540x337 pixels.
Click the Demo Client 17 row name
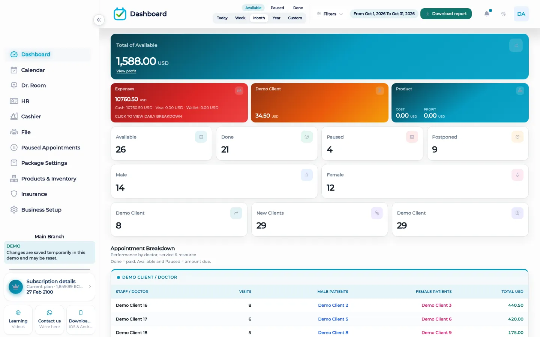tap(132, 319)
